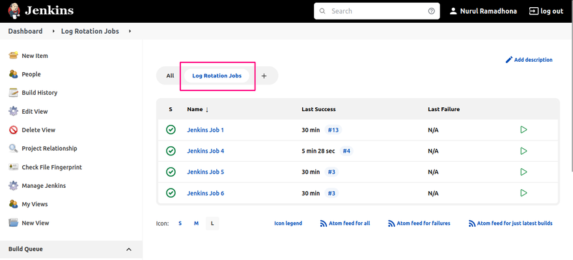Switch to the All view tab
The width and height of the screenshot is (573, 260).
click(171, 76)
